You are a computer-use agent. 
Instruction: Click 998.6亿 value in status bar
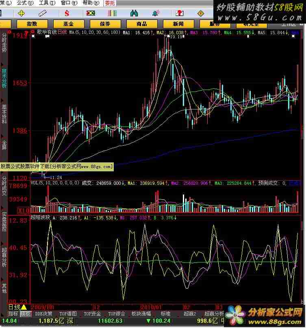point(207,321)
